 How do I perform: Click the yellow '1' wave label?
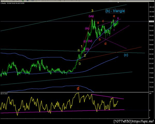pos(82,46)
